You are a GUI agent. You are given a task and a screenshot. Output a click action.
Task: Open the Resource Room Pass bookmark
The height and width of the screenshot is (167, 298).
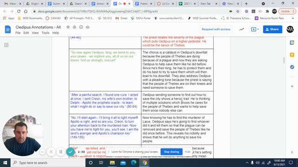(x=270, y=19)
